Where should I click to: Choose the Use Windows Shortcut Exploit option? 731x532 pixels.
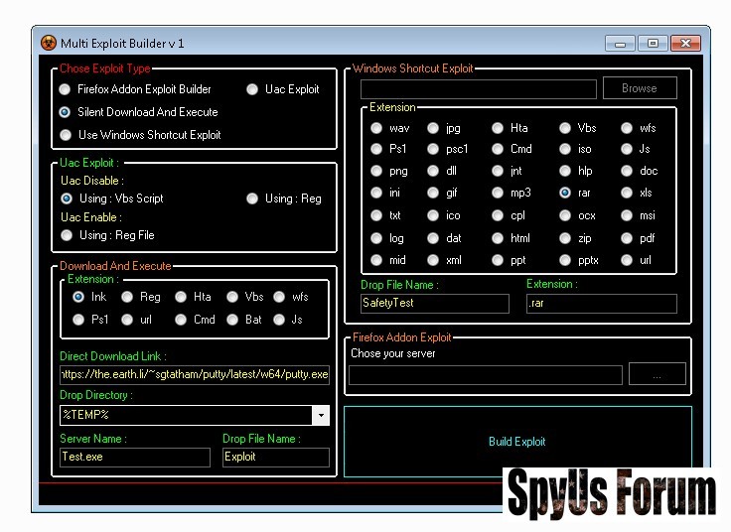click(x=67, y=135)
